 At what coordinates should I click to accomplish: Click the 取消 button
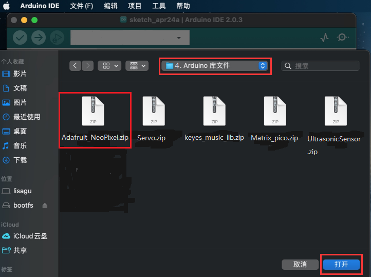pyautogui.click(x=300, y=265)
